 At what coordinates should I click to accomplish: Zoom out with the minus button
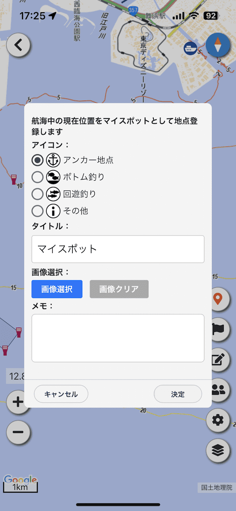tap(18, 432)
